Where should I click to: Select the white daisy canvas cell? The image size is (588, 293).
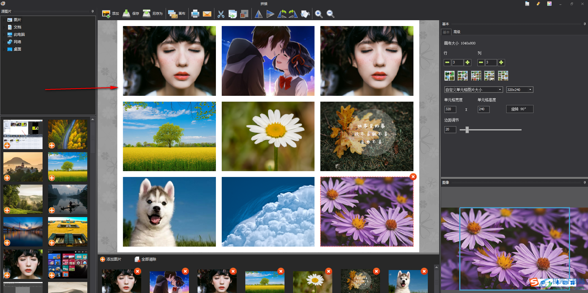(x=268, y=137)
